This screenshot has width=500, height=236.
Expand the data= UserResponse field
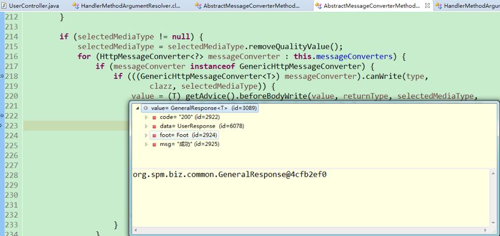[x=146, y=126]
